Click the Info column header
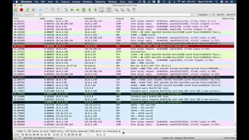This screenshot has width=249, height=140. [176, 19]
